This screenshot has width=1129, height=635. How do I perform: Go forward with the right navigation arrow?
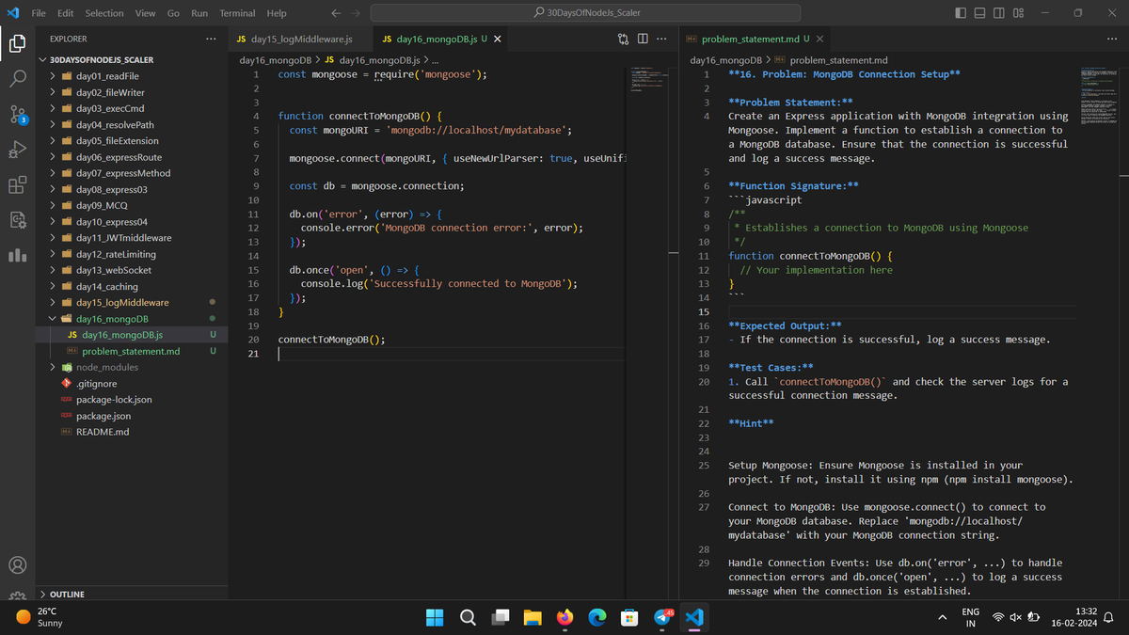357,13
